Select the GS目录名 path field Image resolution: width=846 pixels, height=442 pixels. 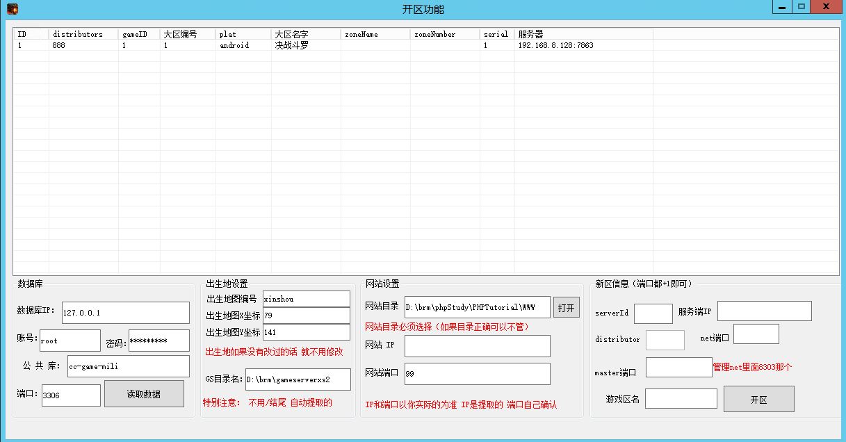298,379
